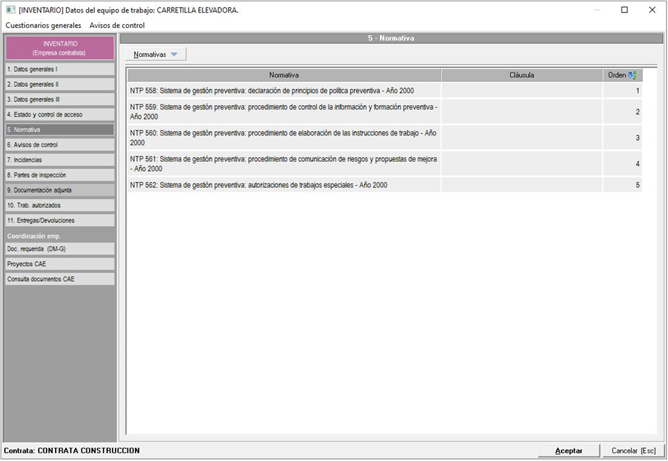Click the Cancelar [Esc] button
Viewport: 668px width, 461px height.
[x=633, y=451]
